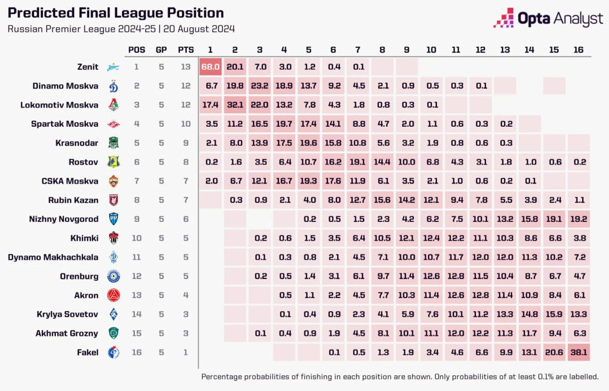Select the PTS column header
This screenshot has width=609, height=391.
point(186,50)
